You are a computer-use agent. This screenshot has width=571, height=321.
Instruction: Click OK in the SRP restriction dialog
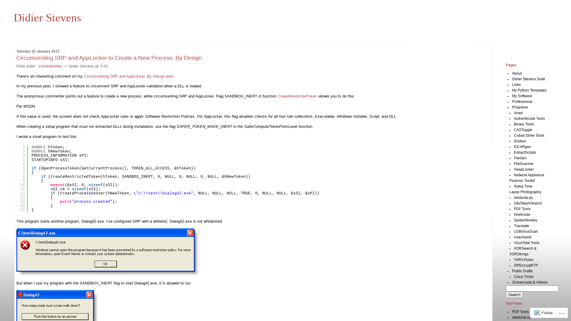[x=105, y=263]
